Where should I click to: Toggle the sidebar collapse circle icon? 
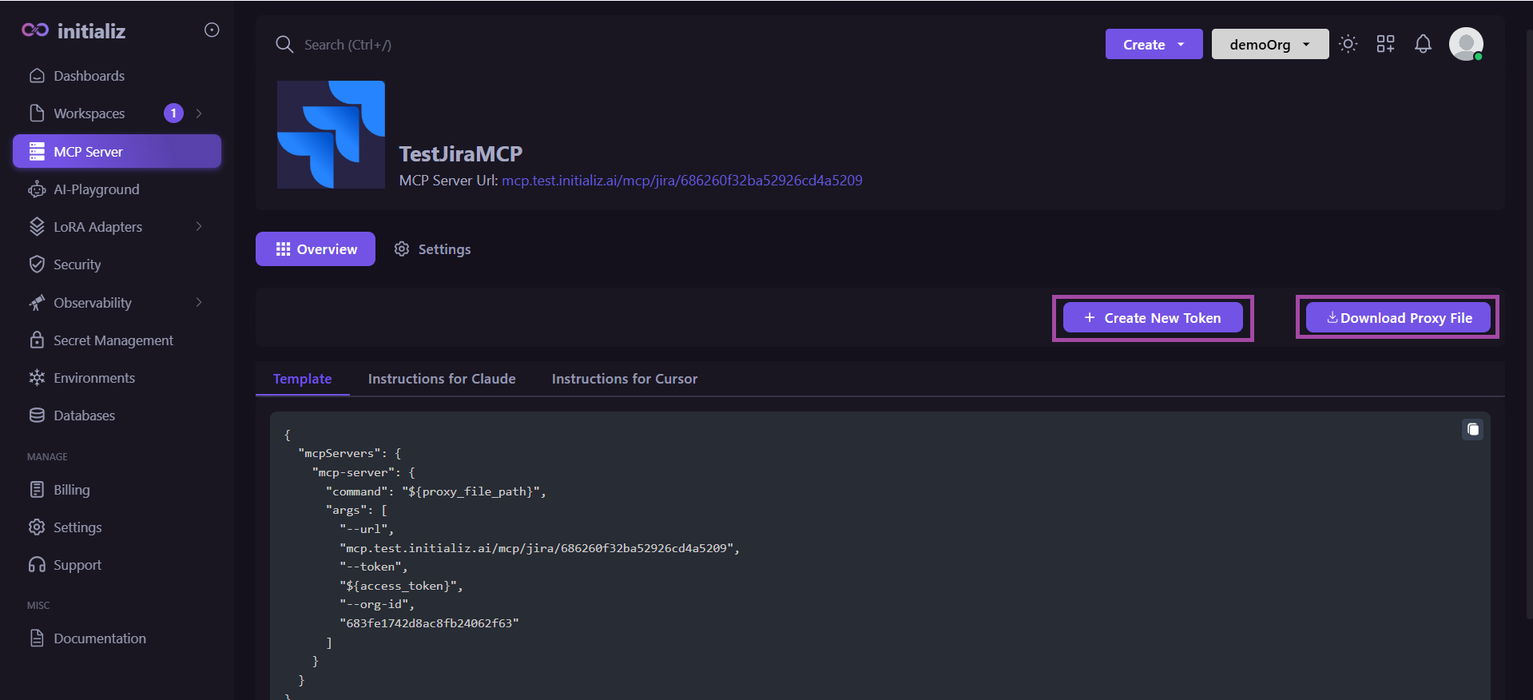[212, 30]
